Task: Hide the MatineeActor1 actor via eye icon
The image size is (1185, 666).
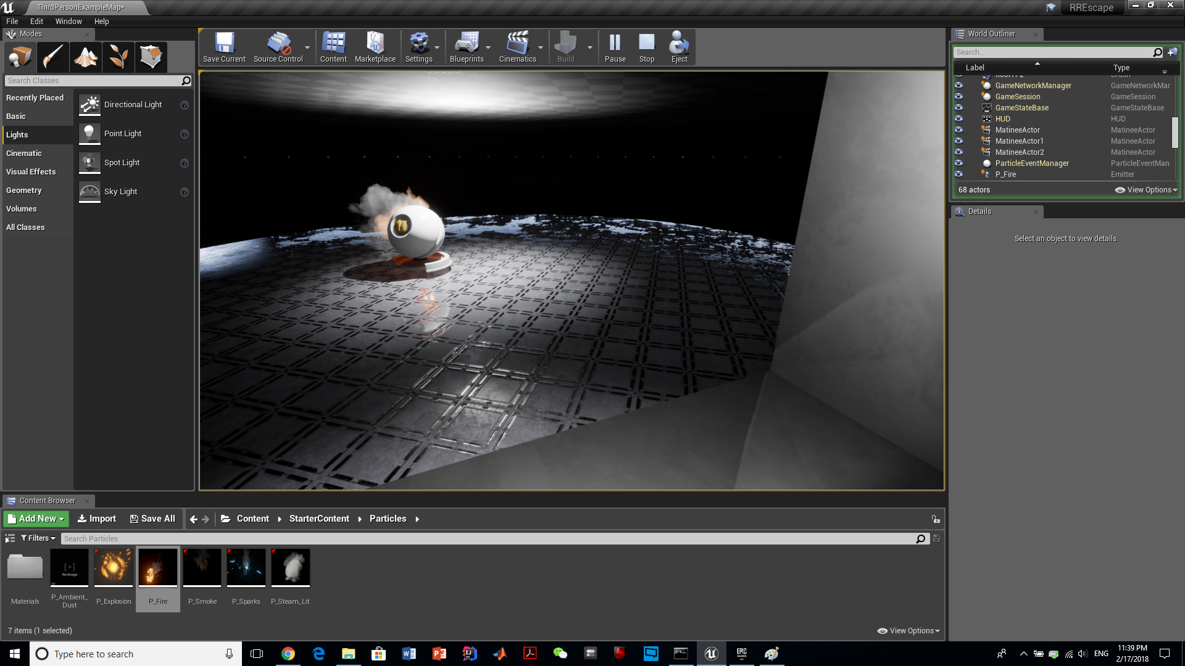Action: (958, 141)
